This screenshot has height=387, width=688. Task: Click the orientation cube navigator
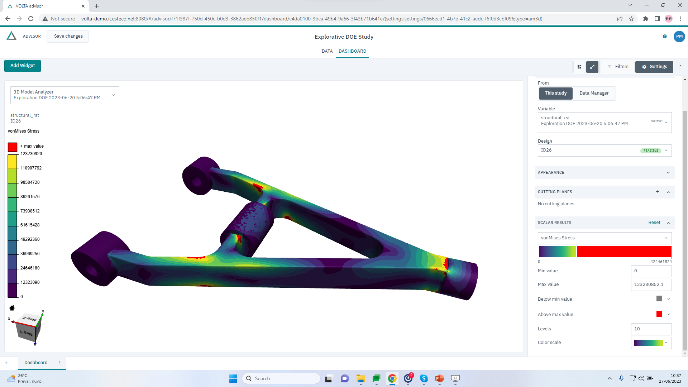pos(29,327)
